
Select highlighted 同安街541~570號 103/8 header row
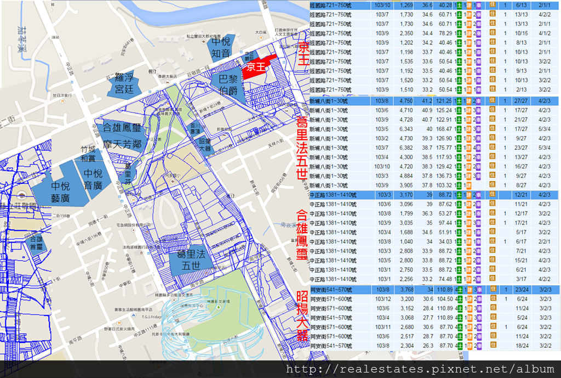point(434,290)
